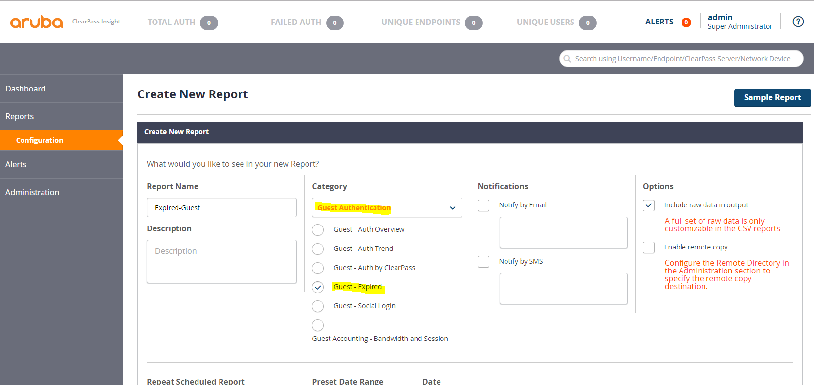The height and width of the screenshot is (385, 814).
Task: Click UNIQUE USERS in header
Action: pos(545,23)
